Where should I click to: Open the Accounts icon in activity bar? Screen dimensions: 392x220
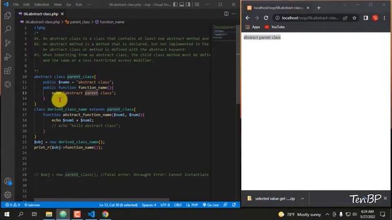point(8,181)
